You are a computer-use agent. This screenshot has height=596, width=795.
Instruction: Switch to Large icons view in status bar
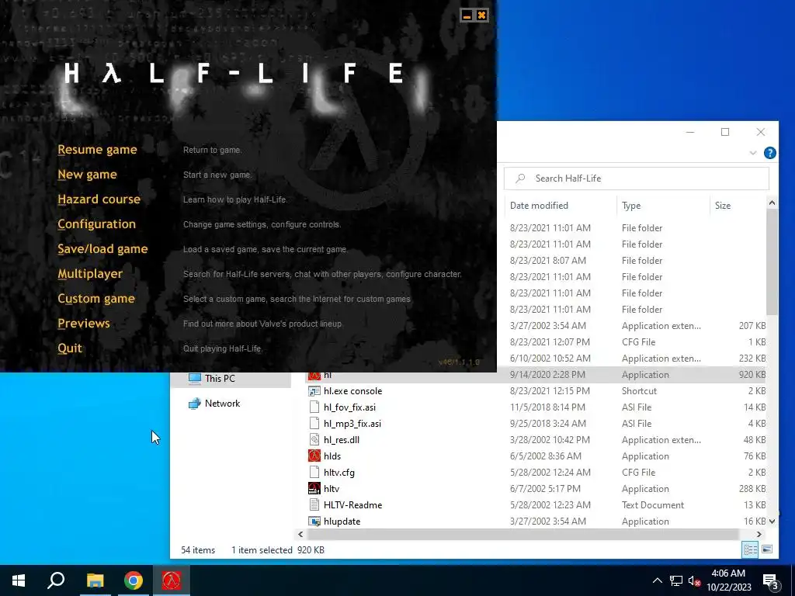[x=767, y=549]
